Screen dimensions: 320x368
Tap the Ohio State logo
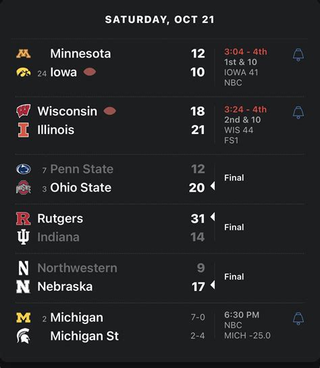(x=24, y=187)
